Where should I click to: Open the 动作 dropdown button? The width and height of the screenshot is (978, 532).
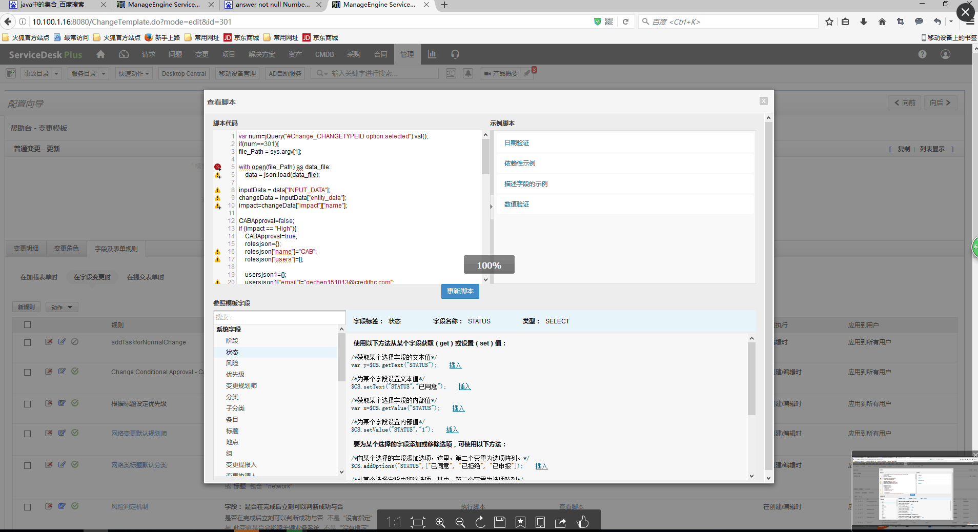click(x=62, y=307)
